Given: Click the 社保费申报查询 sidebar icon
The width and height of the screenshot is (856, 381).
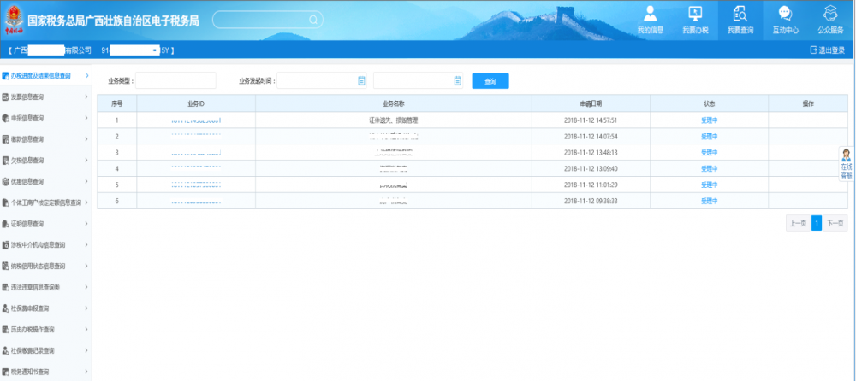Looking at the screenshot, I should pos(5,308).
